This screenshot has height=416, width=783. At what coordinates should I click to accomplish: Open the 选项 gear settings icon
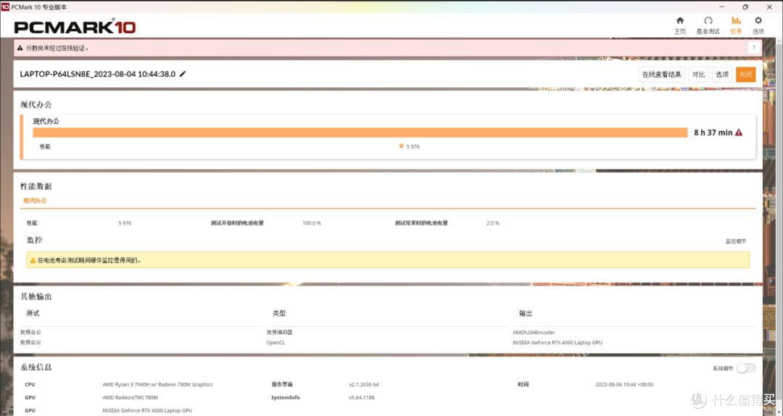point(758,21)
